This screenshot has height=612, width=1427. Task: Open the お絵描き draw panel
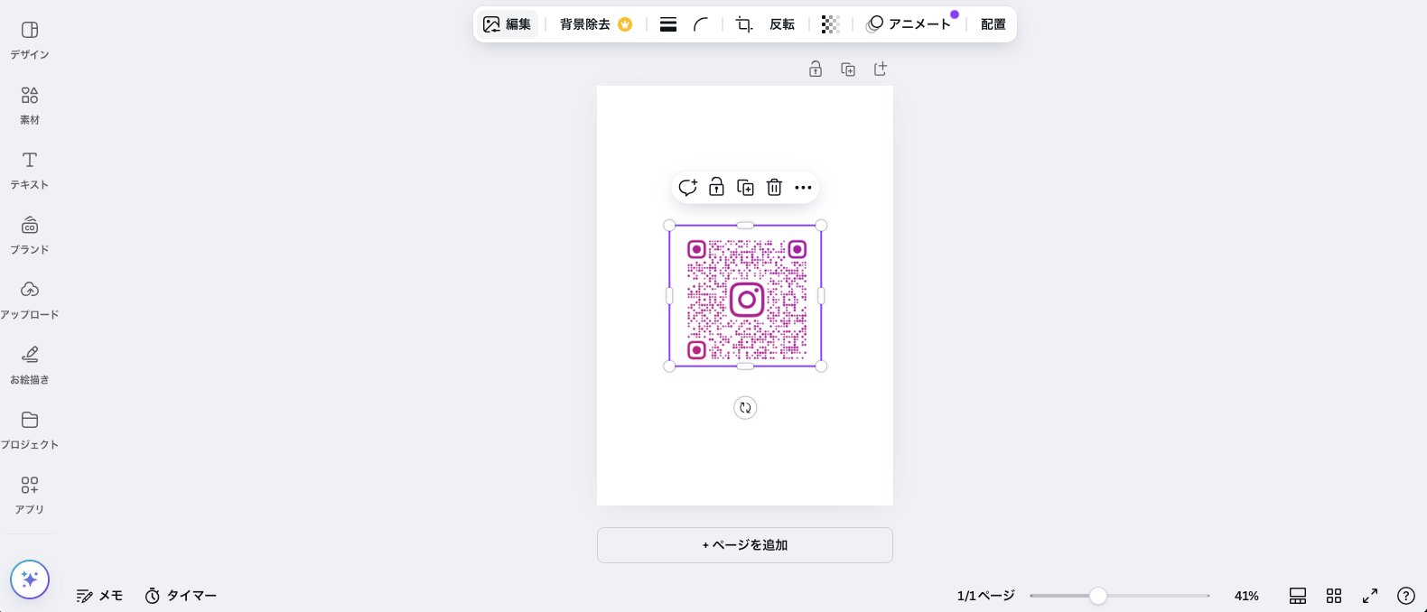tap(30, 366)
